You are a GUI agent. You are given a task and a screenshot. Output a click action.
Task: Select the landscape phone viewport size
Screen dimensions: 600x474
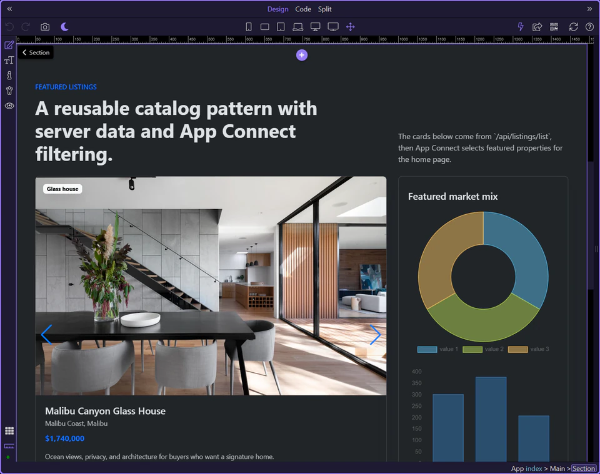point(265,27)
